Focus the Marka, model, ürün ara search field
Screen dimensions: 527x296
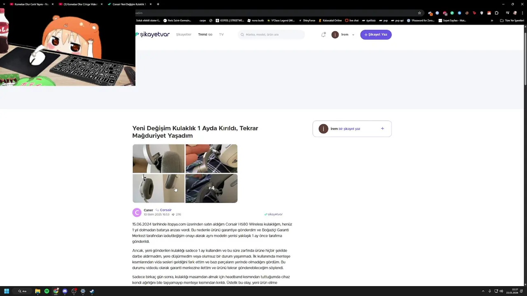click(271, 35)
